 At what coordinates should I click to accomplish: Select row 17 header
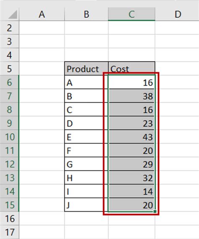click(10, 232)
